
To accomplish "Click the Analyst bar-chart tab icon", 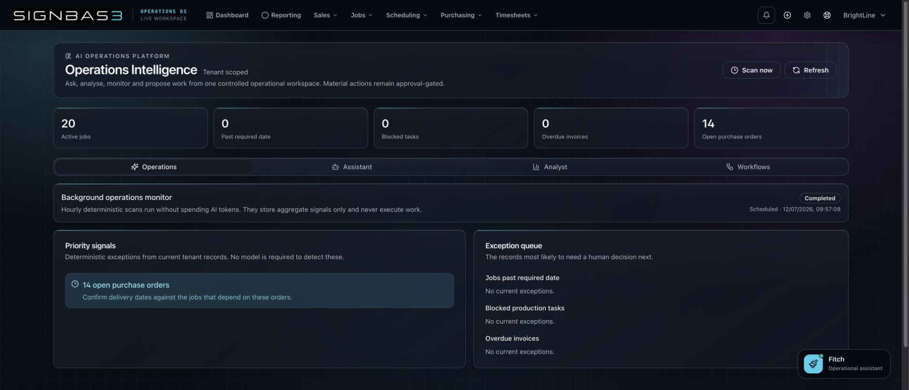I will click(536, 167).
